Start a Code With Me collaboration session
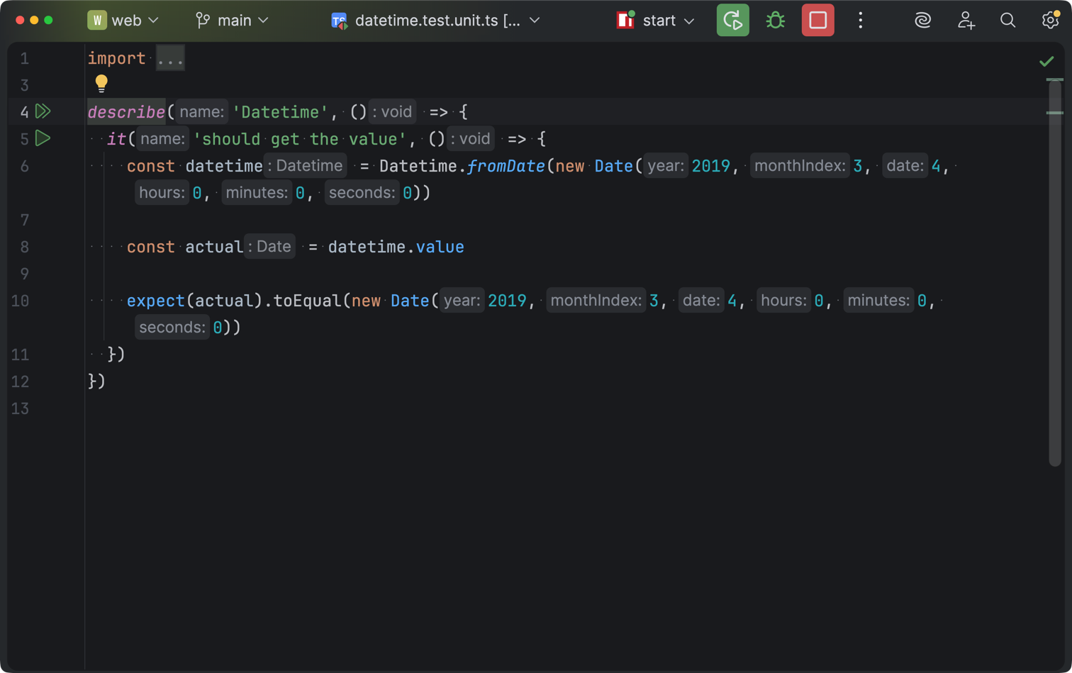Viewport: 1072px width, 673px height. 966,21
